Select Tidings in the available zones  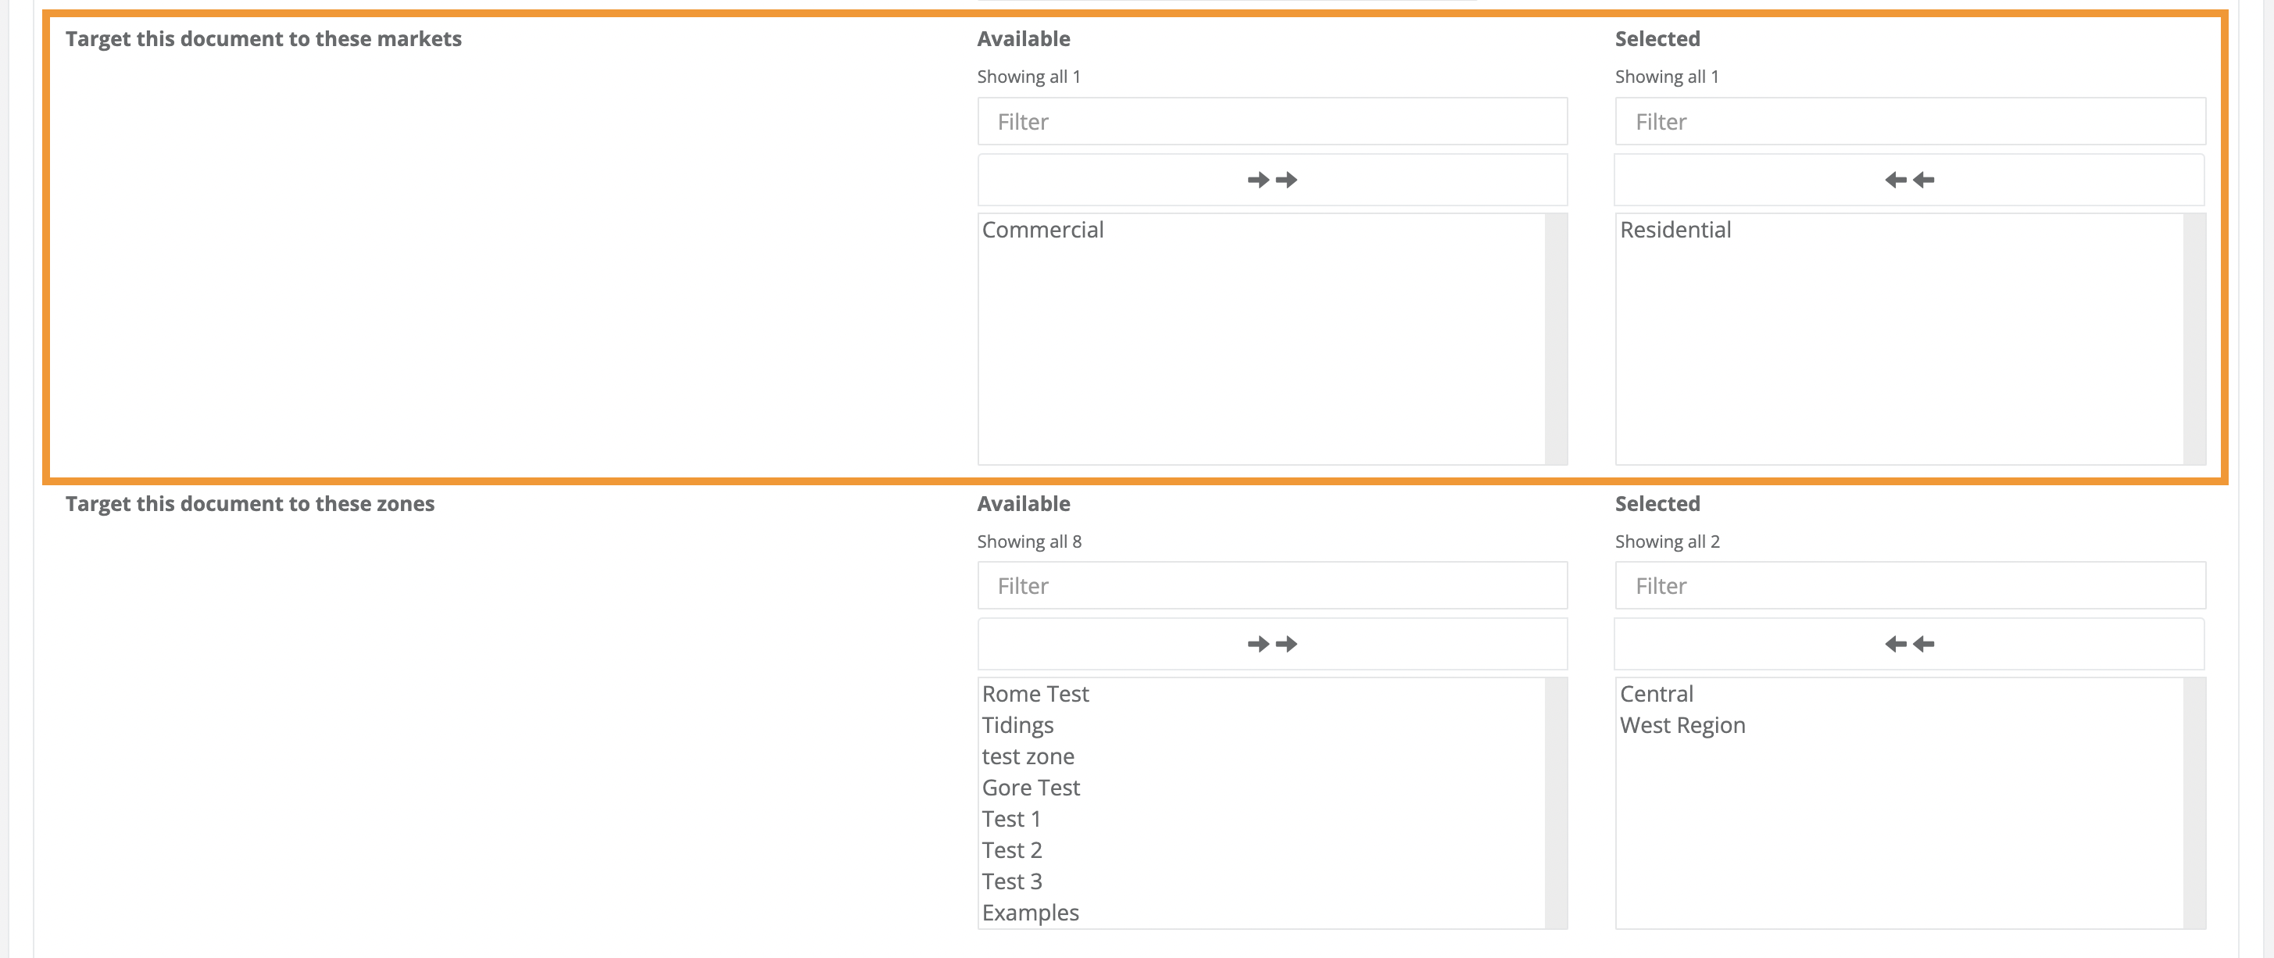pyautogui.click(x=1017, y=725)
